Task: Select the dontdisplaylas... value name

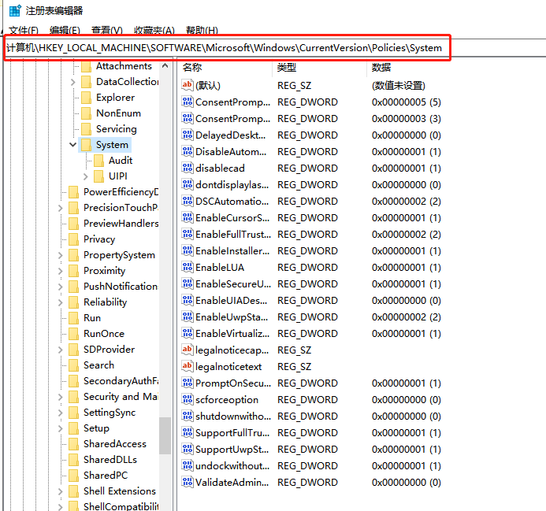Action: point(232,185)
